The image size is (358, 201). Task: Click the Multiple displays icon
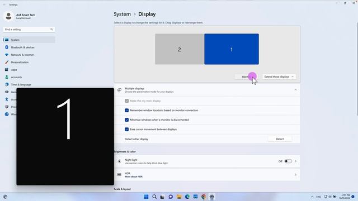click(x=119, y=90)
